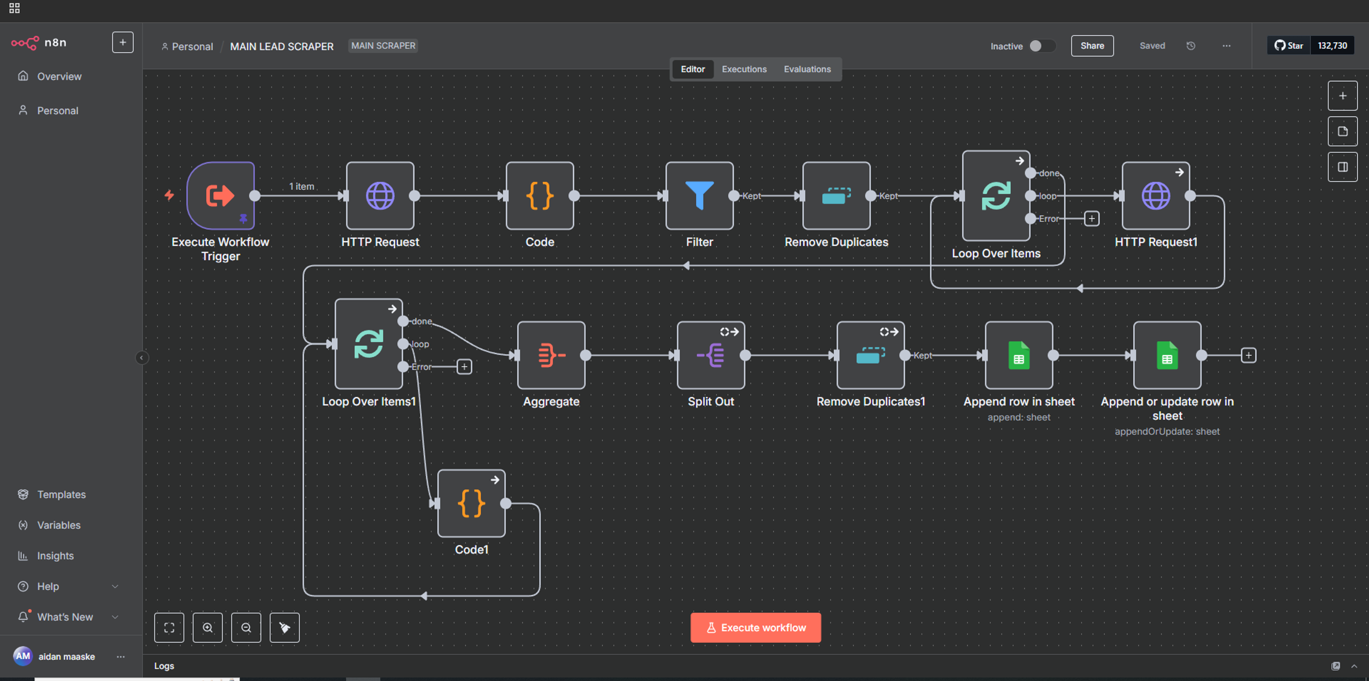Expand the Logs panel chevron
Viewport: 1369px width, 681px height.
click(x=1354, y=666)
